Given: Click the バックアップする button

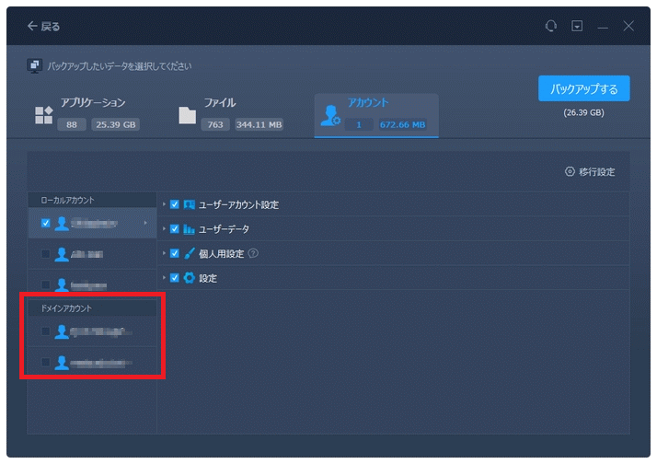Looking at the screenshot, I should pyautogui.click(x=583, y=89).
